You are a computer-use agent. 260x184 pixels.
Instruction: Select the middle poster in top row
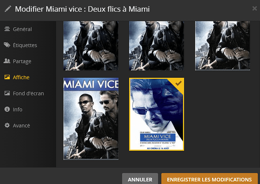tap(156, 46)
